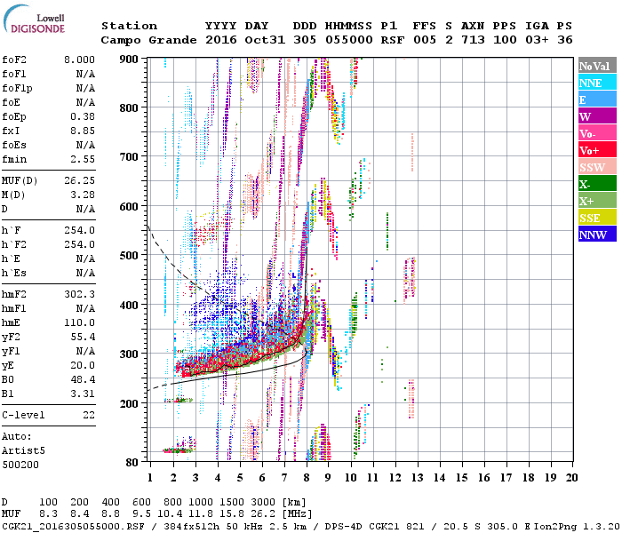Select the E light-blue legend swatch
This screenshot has height=533, width=622.
pyautogui.click(x=597, y=99)
